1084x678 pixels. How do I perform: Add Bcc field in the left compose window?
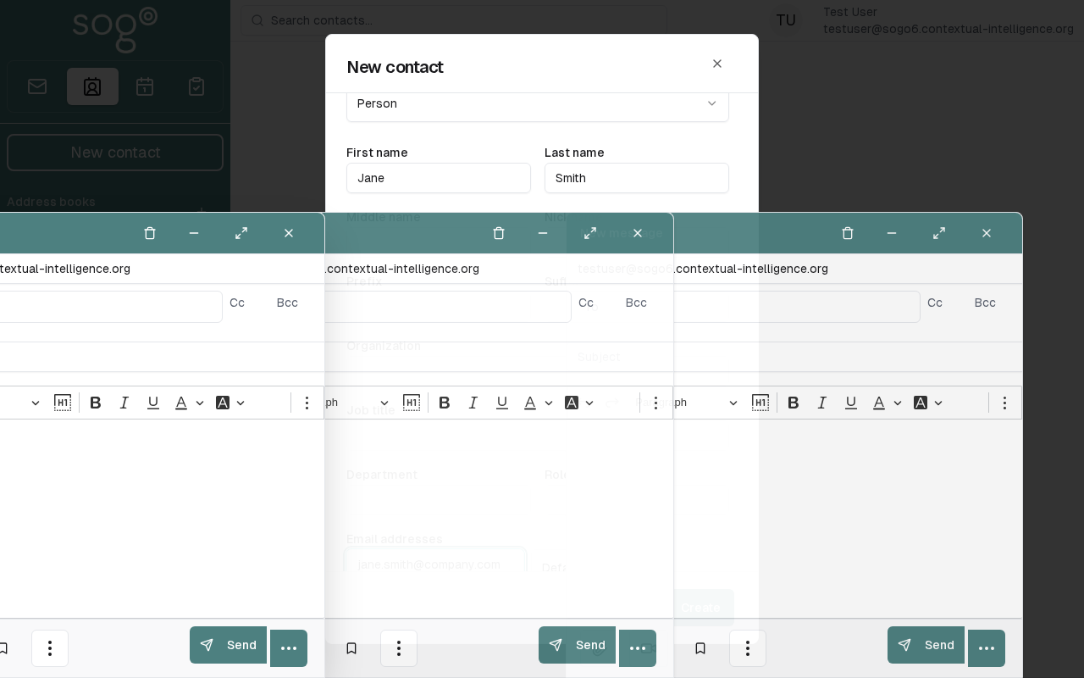(x=287, y=303)
